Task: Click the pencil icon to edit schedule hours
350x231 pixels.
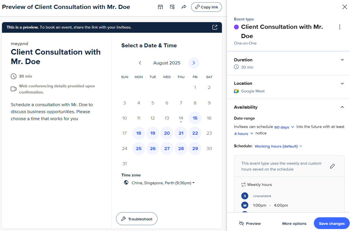Action: 332,166
